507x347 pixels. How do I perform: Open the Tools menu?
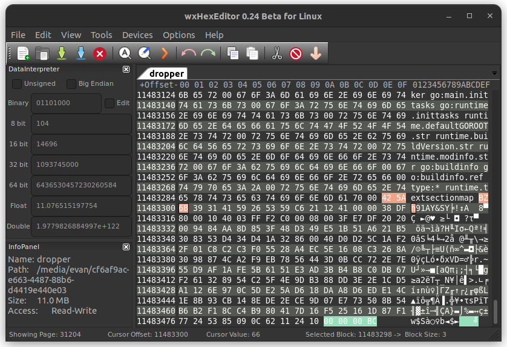[101, 35]
